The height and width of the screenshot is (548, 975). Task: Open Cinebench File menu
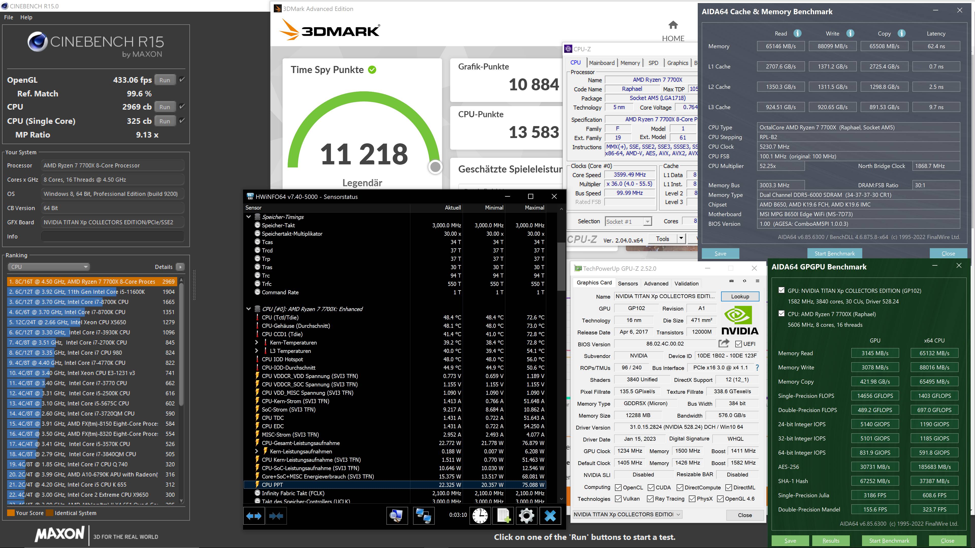click(9, 18)
